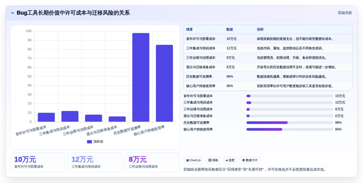Click the 数据卡片 tag chip
The height and width of the screenshot is (183, 363).
[x=250, y=160]
